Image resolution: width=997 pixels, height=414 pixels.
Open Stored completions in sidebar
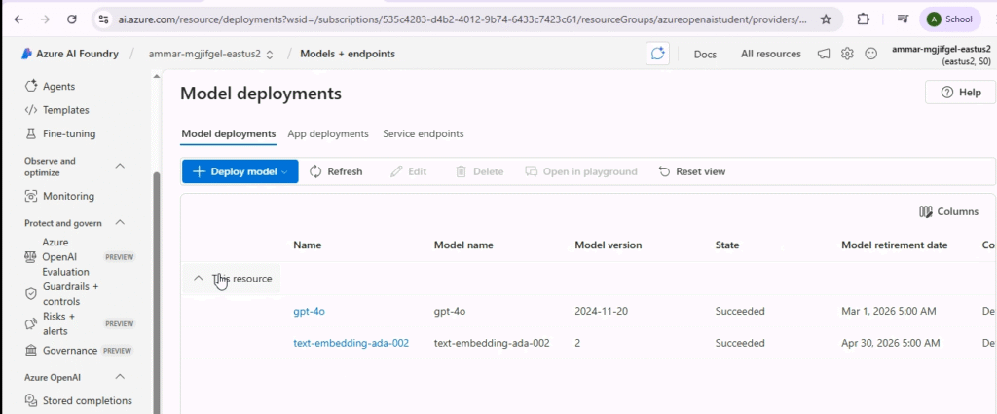click(87, 400)
